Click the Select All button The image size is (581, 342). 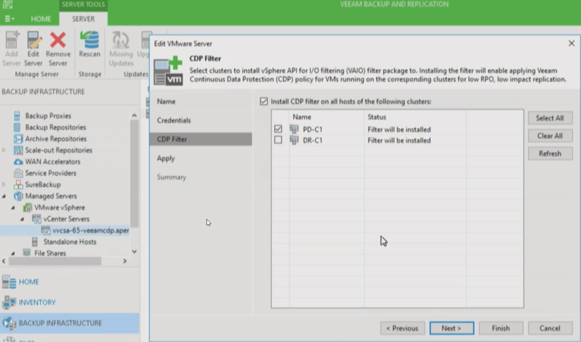[550, 118]
